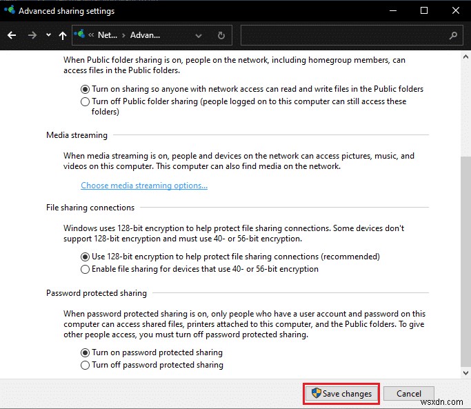Click the Save changes button
This screenshot has height=409, width=471.
point(341,393)
